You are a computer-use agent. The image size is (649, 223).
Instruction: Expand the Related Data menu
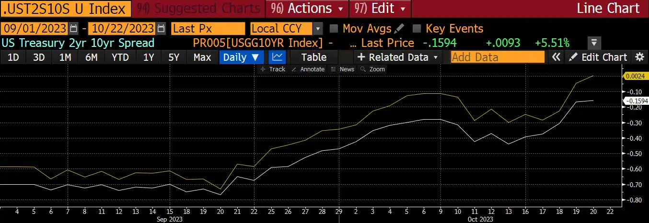(x=397, y=57)
